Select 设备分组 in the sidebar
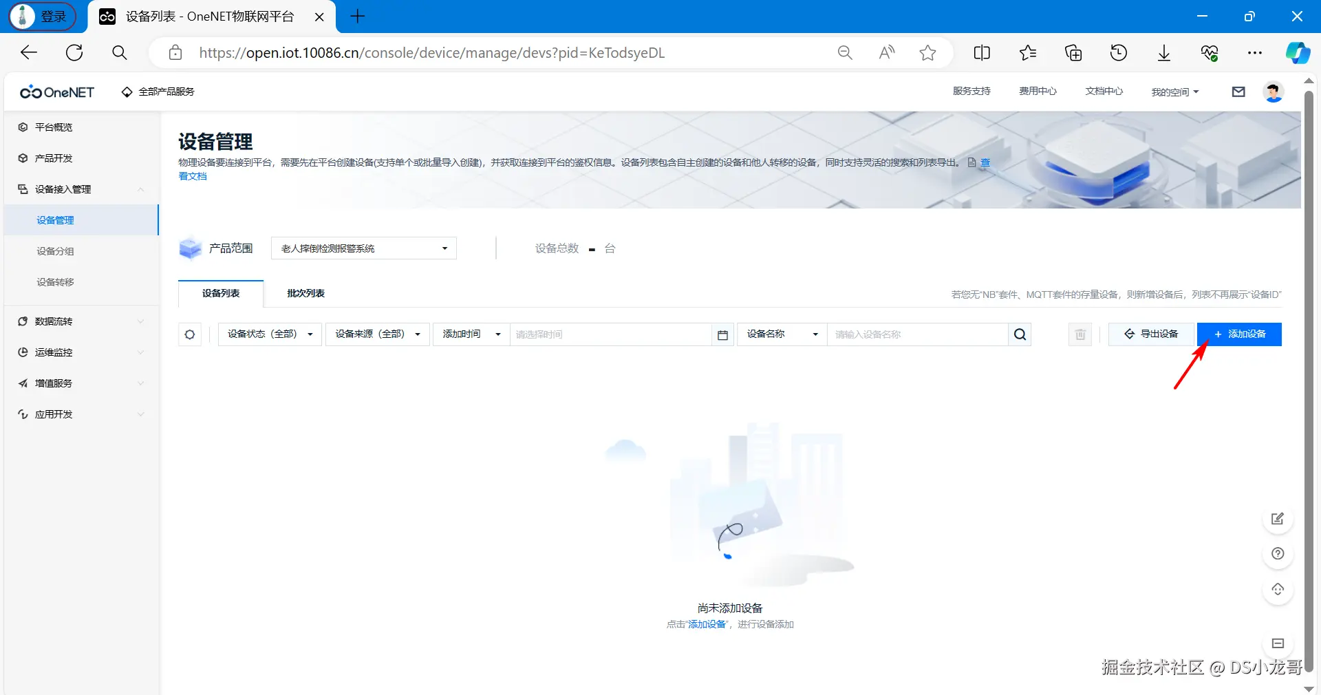Viewport: 1321px width, 695px height. [x=81, y=251]
